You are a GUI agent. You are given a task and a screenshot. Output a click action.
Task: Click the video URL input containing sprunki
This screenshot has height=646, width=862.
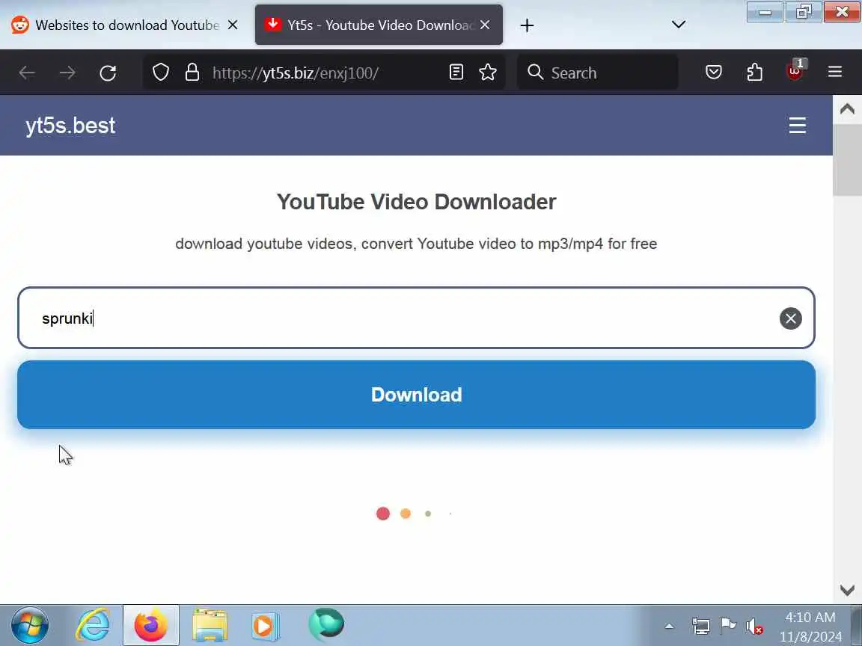[x=416, y=318]
